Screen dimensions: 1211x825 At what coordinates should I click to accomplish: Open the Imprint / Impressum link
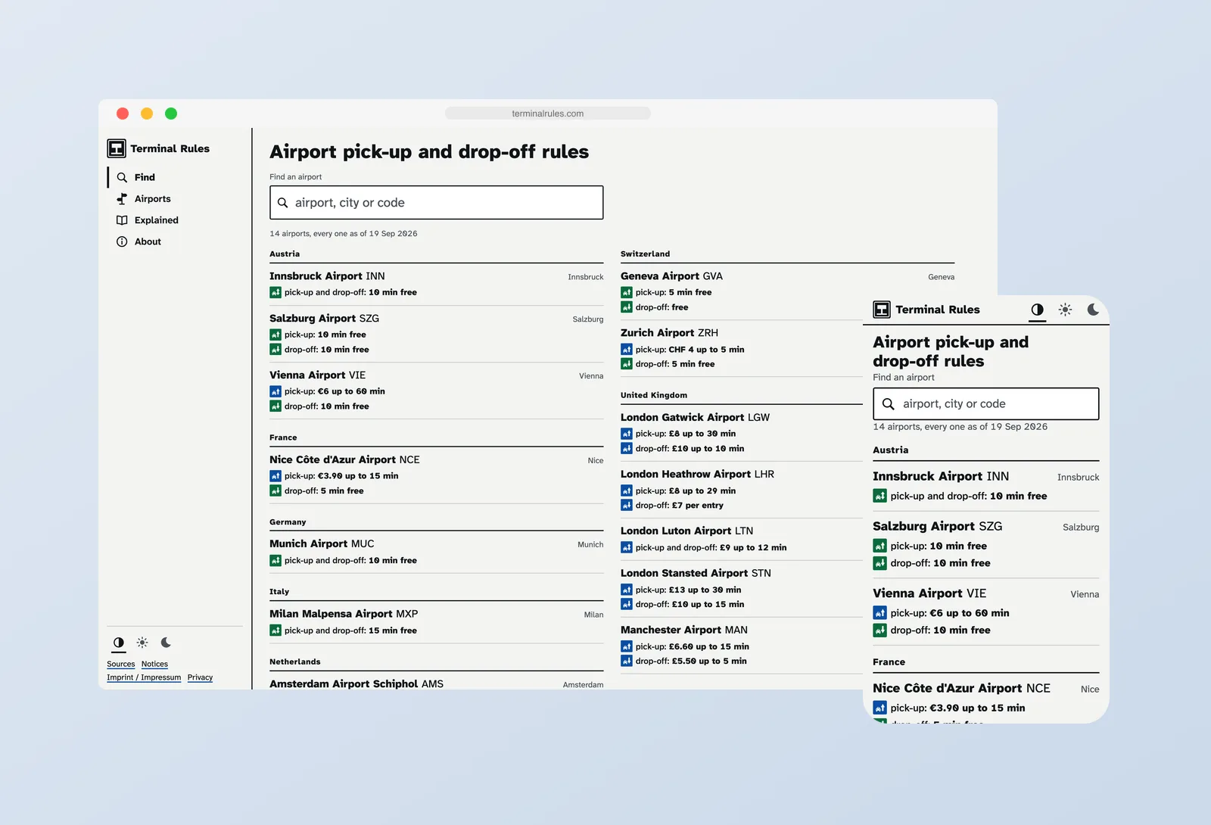tap(144, 677)
